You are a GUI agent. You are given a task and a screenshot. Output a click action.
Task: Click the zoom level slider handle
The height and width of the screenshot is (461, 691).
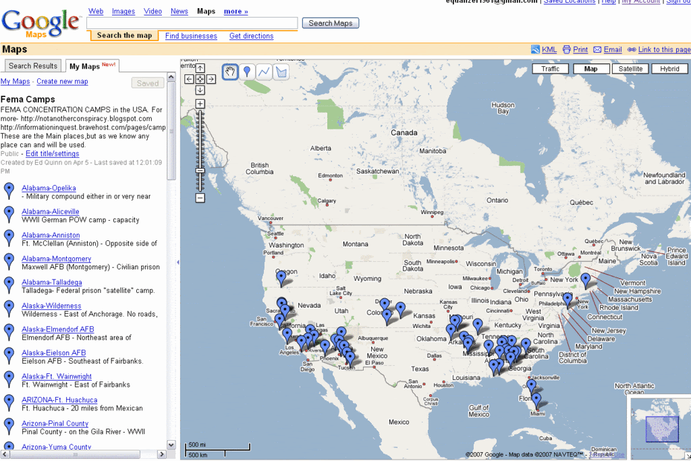[200, 171]
